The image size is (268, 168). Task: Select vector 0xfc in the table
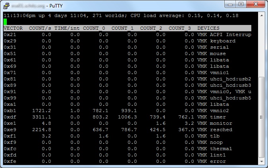(10, 149)
